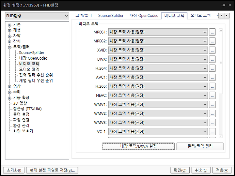Open the DIVX codec dropdown

coord(158,59)
